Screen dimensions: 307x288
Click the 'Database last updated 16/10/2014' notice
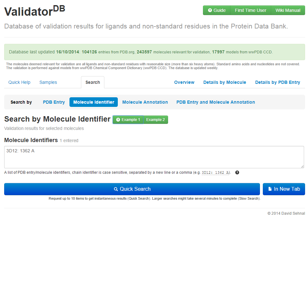pyautogui.click(x=155, y=52)
